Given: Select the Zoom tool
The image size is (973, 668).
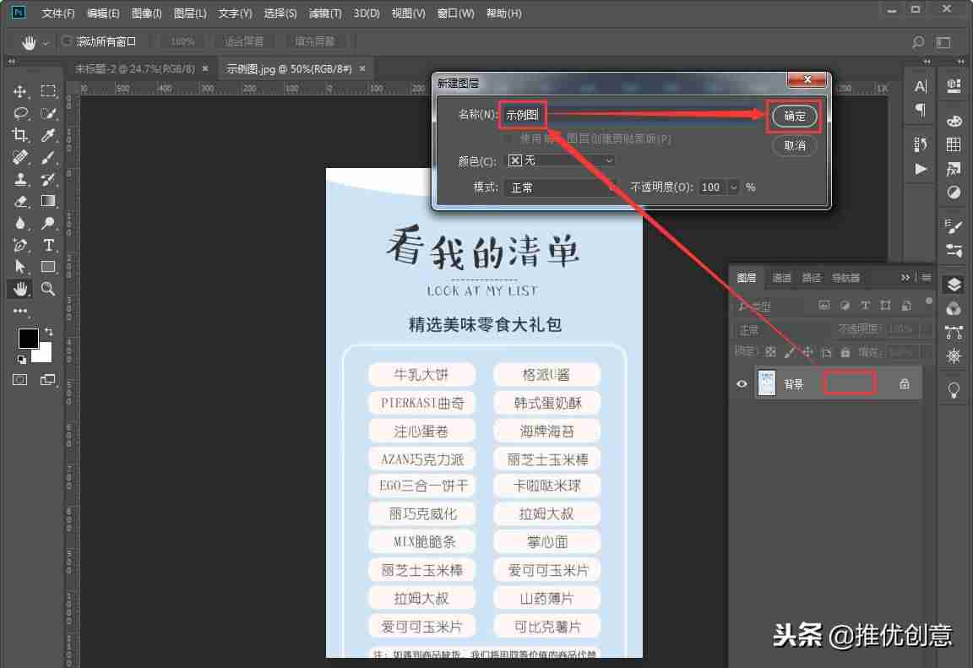Looking at the screenshot, I should pos(48,289).
